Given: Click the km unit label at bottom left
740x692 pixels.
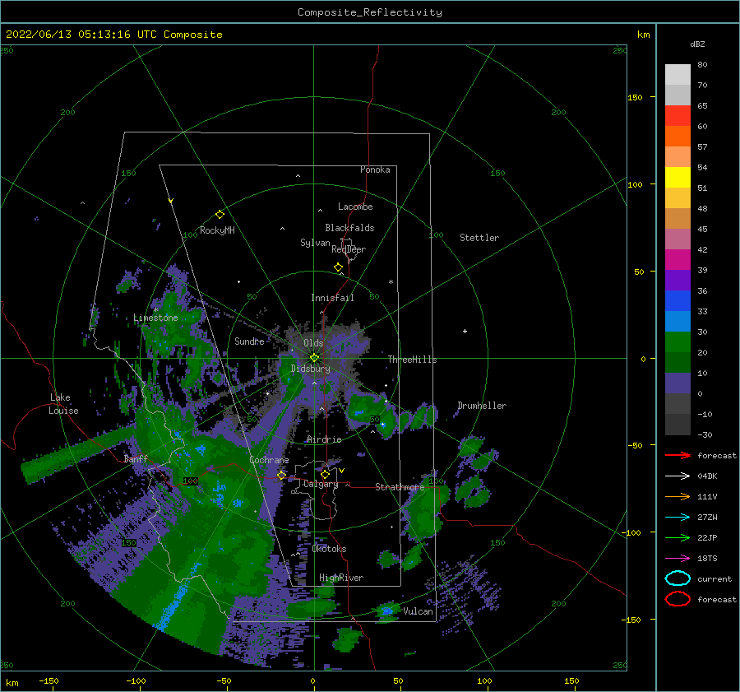Looking at the screenshot, I should [12, 683].
